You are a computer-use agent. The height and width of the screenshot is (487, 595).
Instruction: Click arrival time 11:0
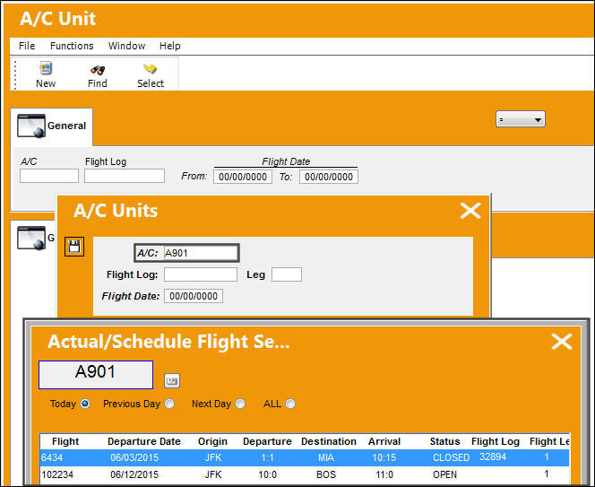point(384,474)
